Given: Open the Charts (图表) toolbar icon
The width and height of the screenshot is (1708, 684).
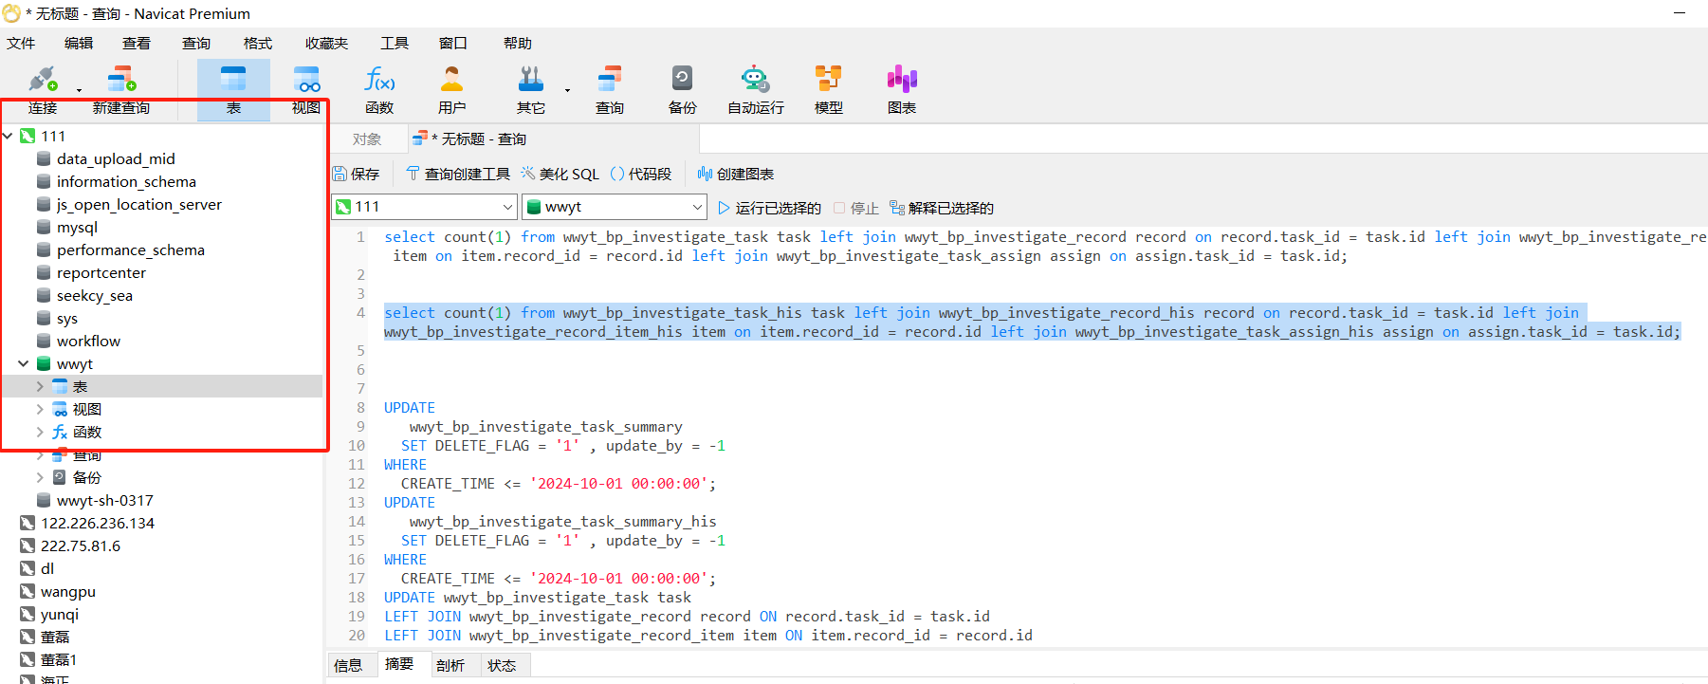Looking at the screenshot, I should click(902, 88).
